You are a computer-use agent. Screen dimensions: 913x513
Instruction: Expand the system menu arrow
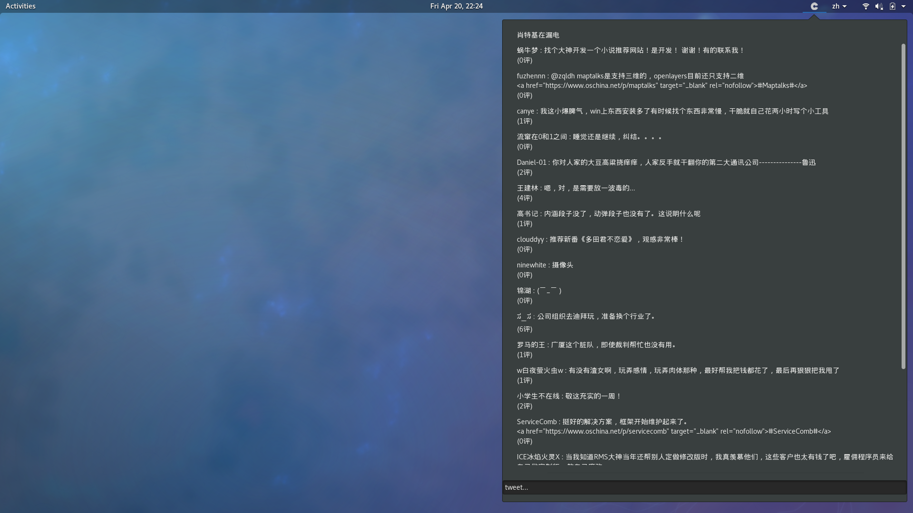(x=903, y=6)
